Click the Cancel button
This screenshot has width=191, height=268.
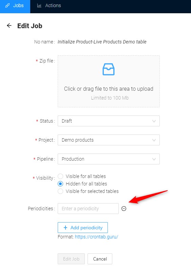point(100,259)
